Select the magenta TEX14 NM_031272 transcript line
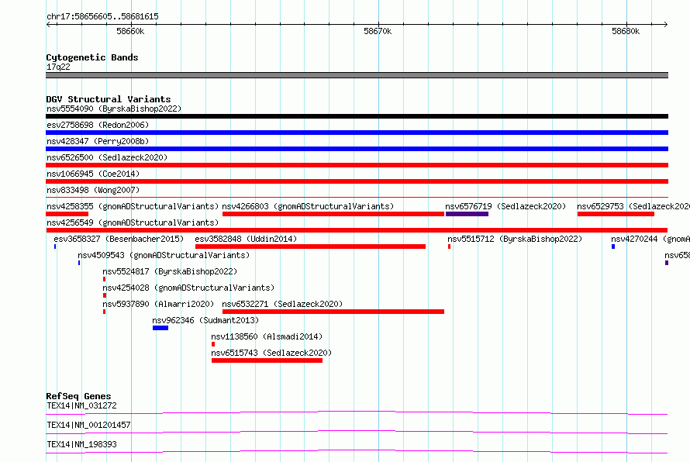 357,412
